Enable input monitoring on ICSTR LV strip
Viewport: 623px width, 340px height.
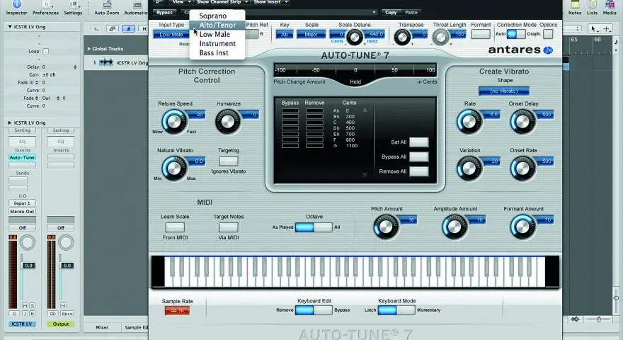tap(25, 313)
